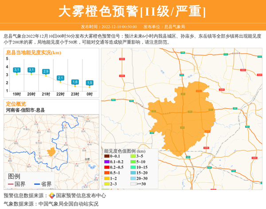The height and width of the screenshot is (209, 266).
Task: Click the 省界 blue line legend entry
Action: [x=43, y=184]
